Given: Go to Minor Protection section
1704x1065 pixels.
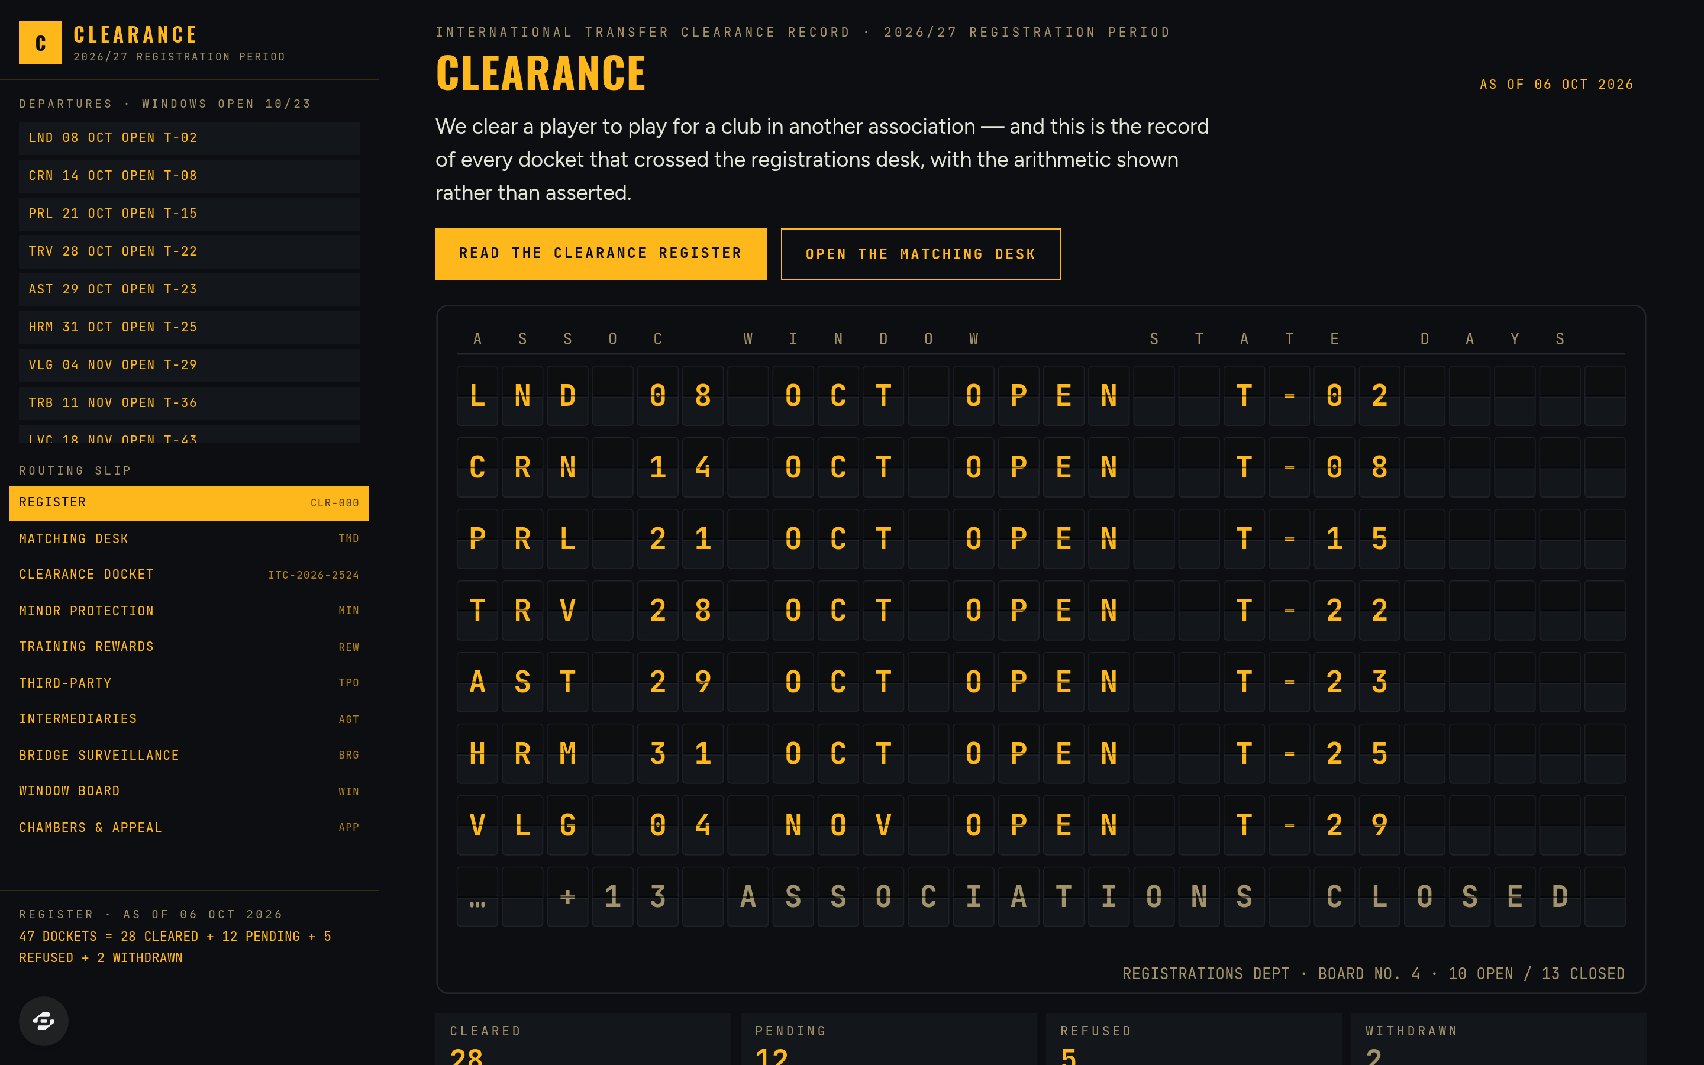Looking at the screenshot, I should click(189, 611).
